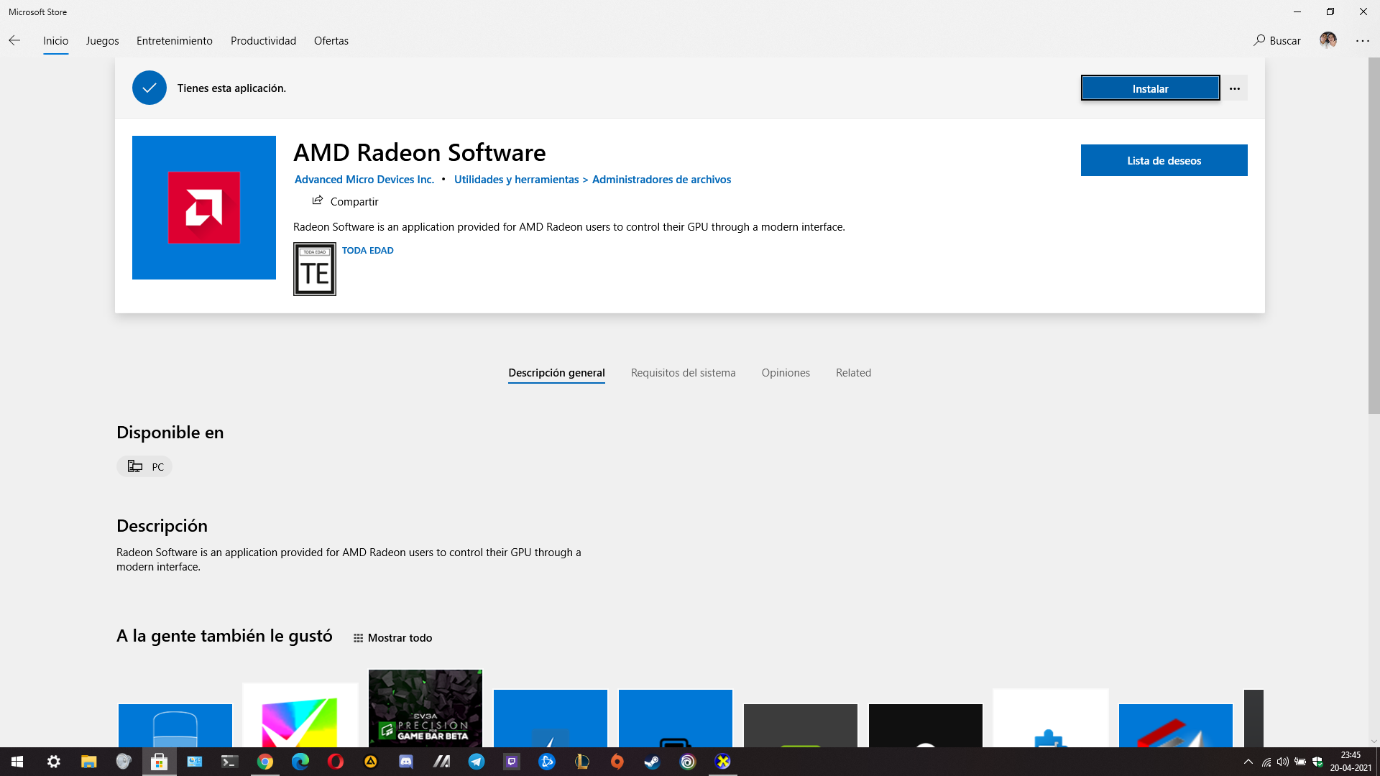Open Origin from taskbar
The height and width of the screenshot is (776, 1380).
[x=617, y=762]
